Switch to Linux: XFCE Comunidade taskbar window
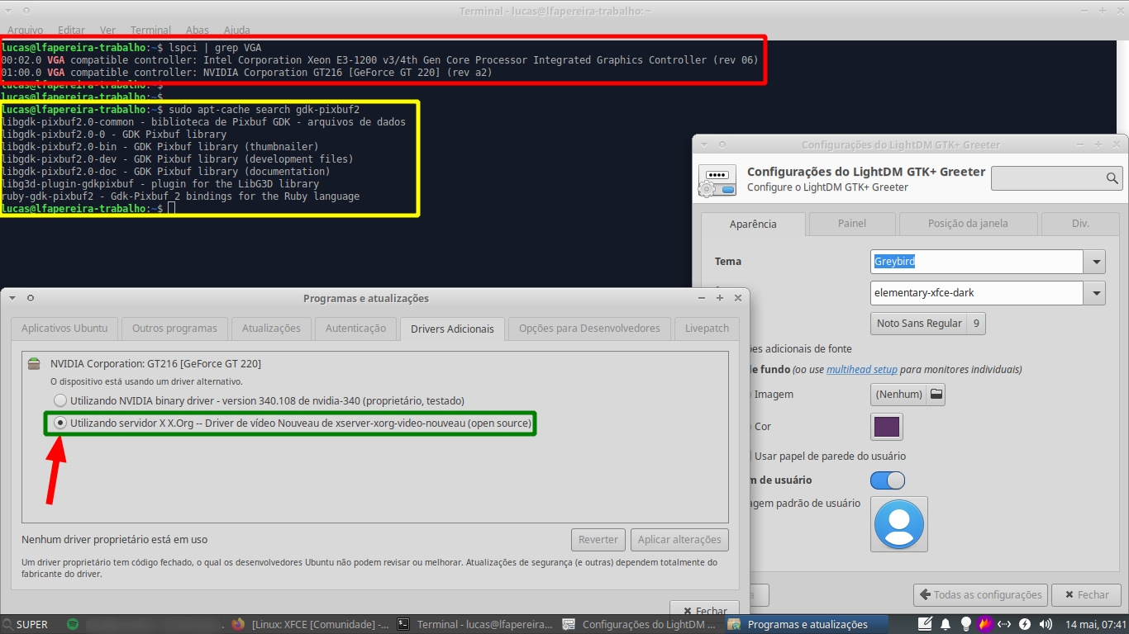This screenshot has height=634, width=1129. (x=311, y=625)
